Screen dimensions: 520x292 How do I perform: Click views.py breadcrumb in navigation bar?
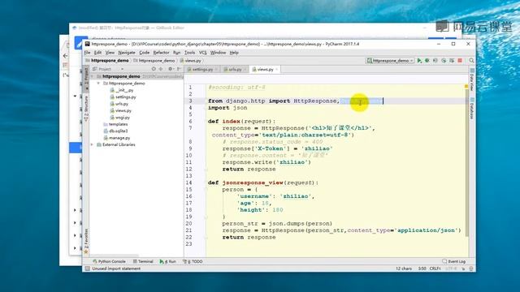pyautogui.click(x=191, y=61)
